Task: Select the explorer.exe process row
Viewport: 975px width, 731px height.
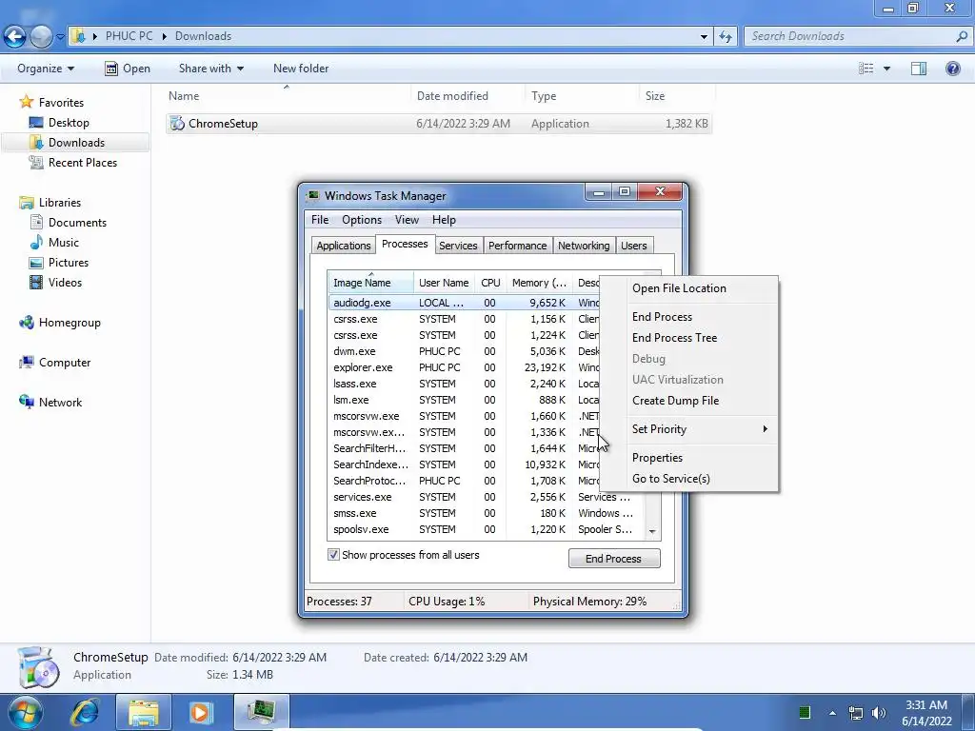Action: pyautogui.click(x=464, y=367)
